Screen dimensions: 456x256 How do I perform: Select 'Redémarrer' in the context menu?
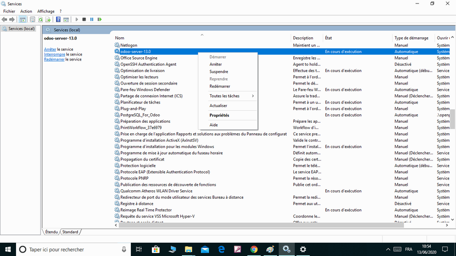(x=220, y=86)
